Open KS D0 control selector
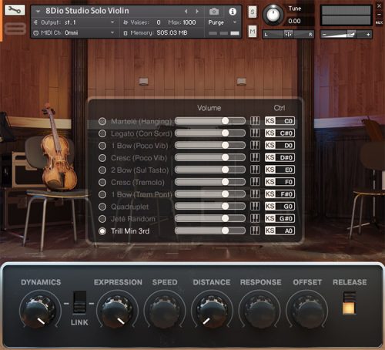385x350 pixels. pyautogui.click(x=280, y=146)
